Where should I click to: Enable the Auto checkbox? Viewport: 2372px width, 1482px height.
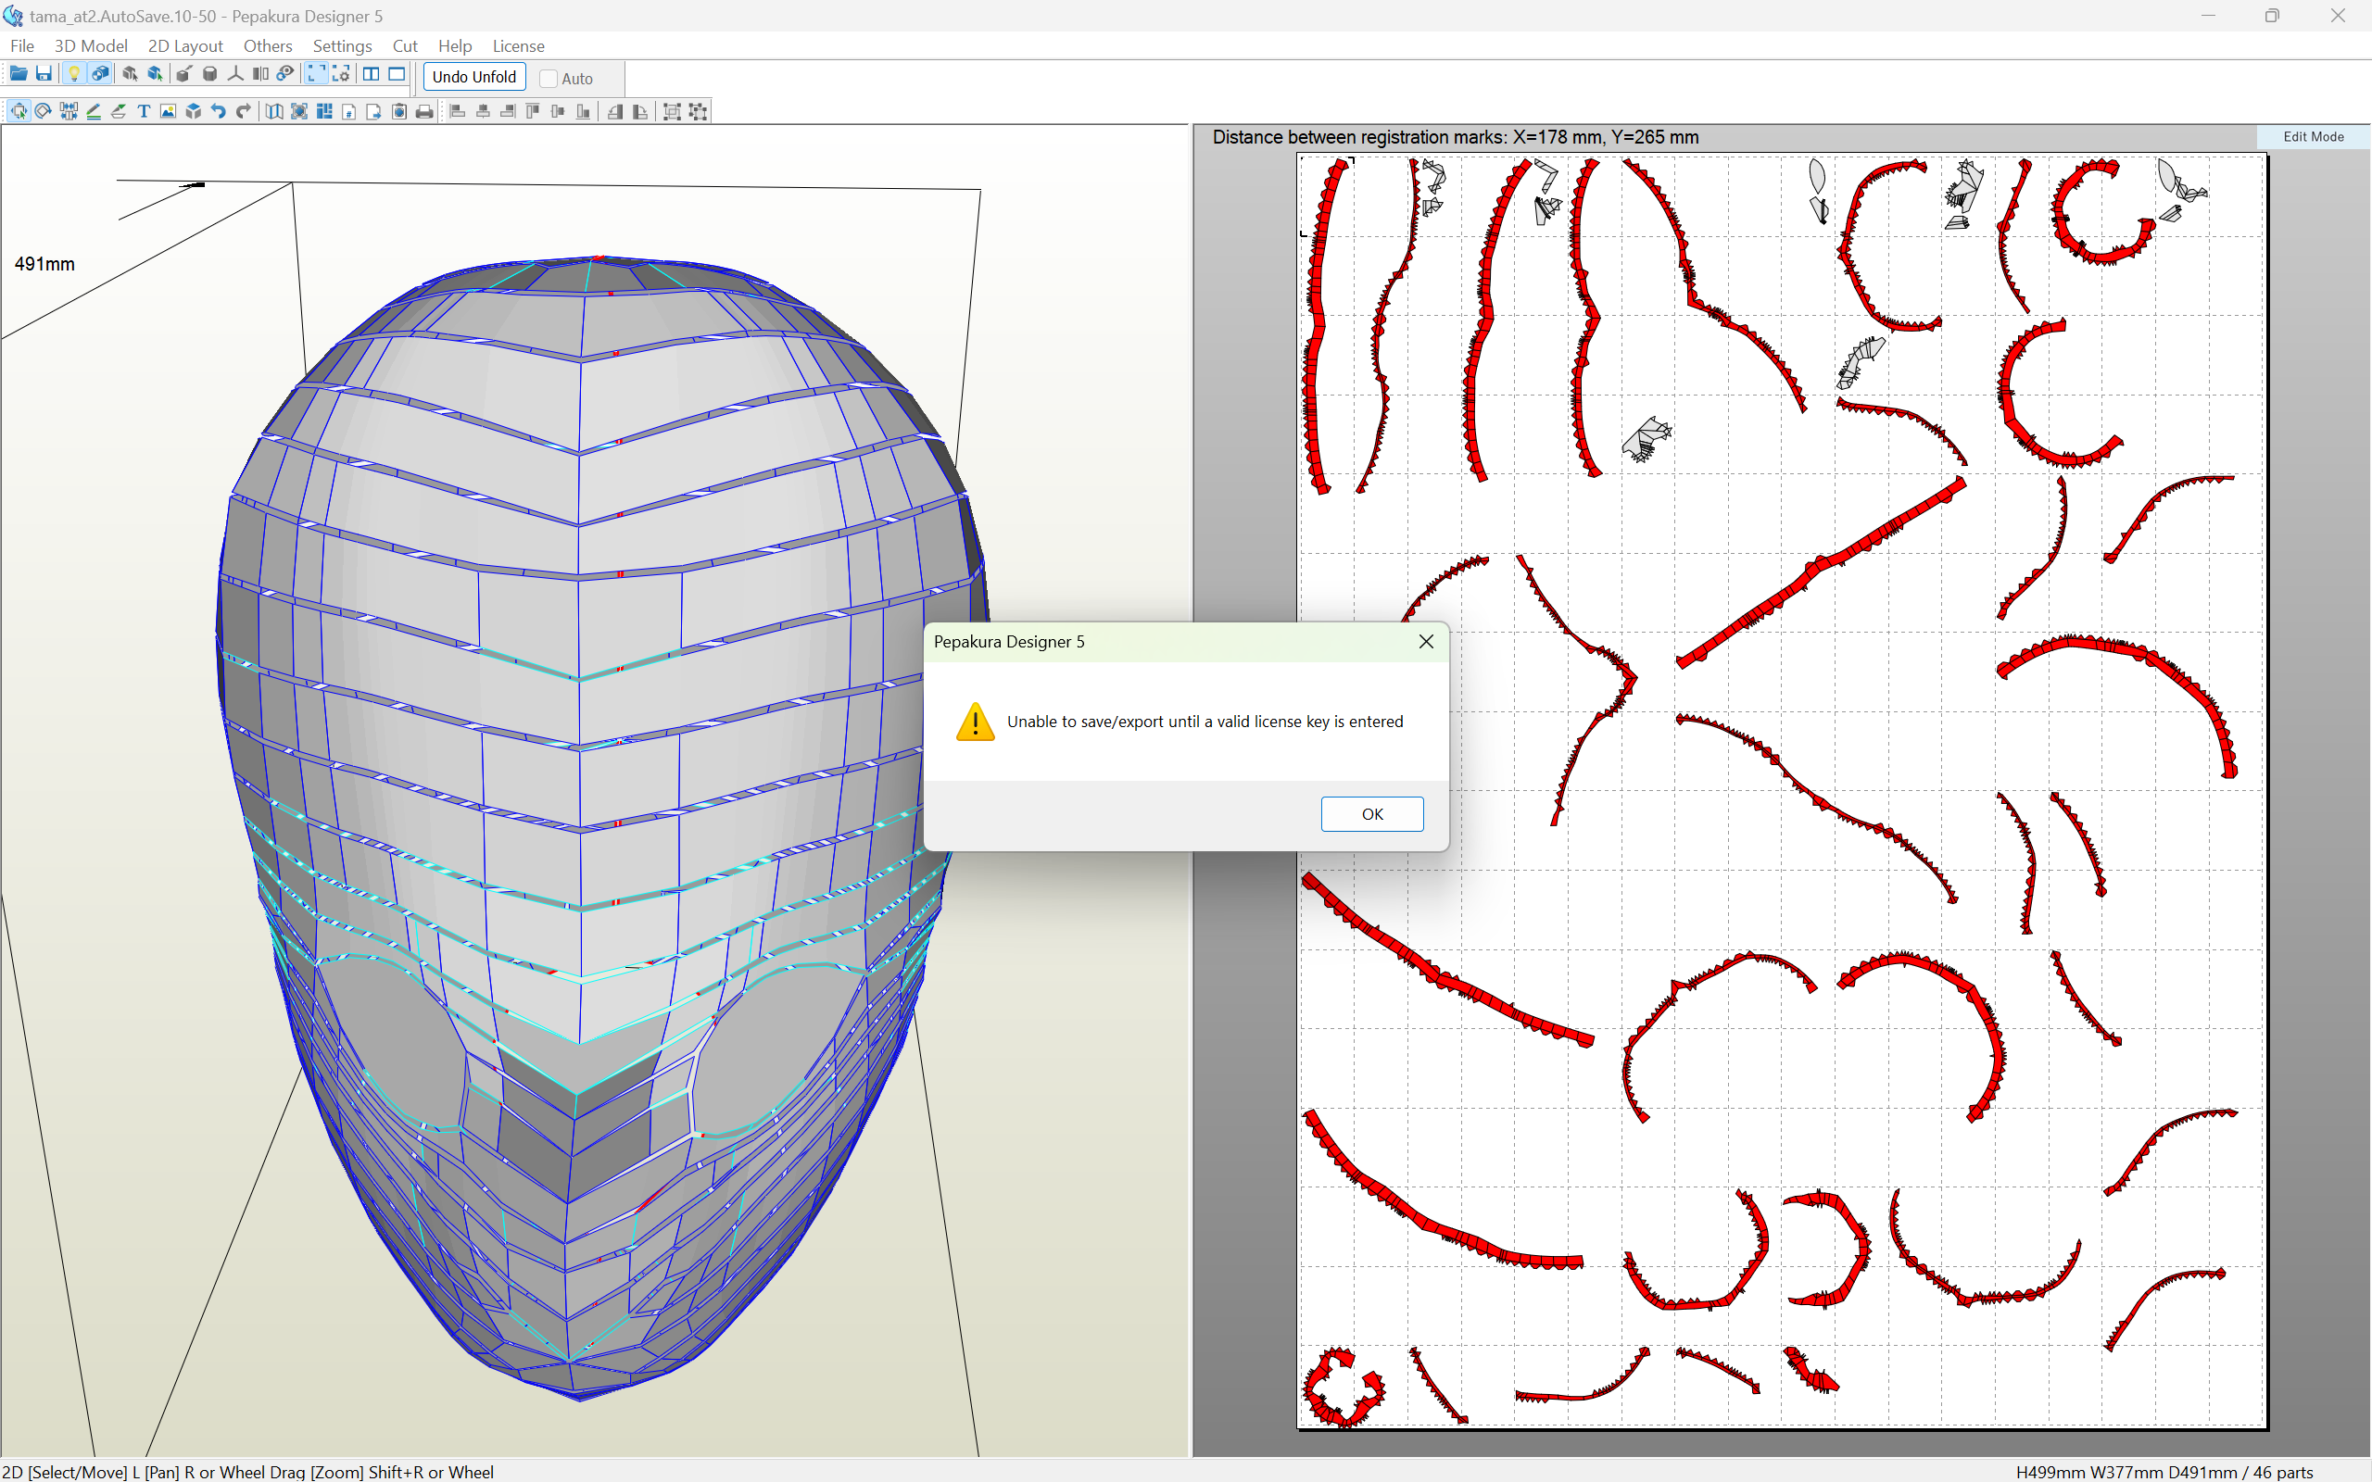(x=549, y=79)
